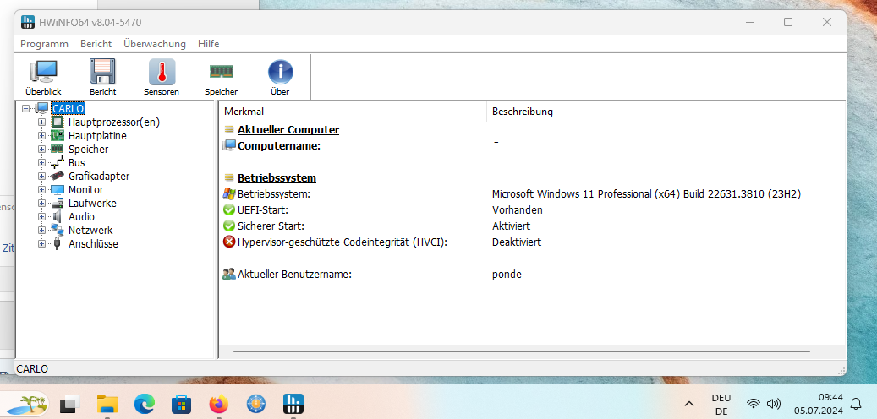This screenshot has width=877, height=419.
Task: Select the Sicherer Start row
Action: 531,226
